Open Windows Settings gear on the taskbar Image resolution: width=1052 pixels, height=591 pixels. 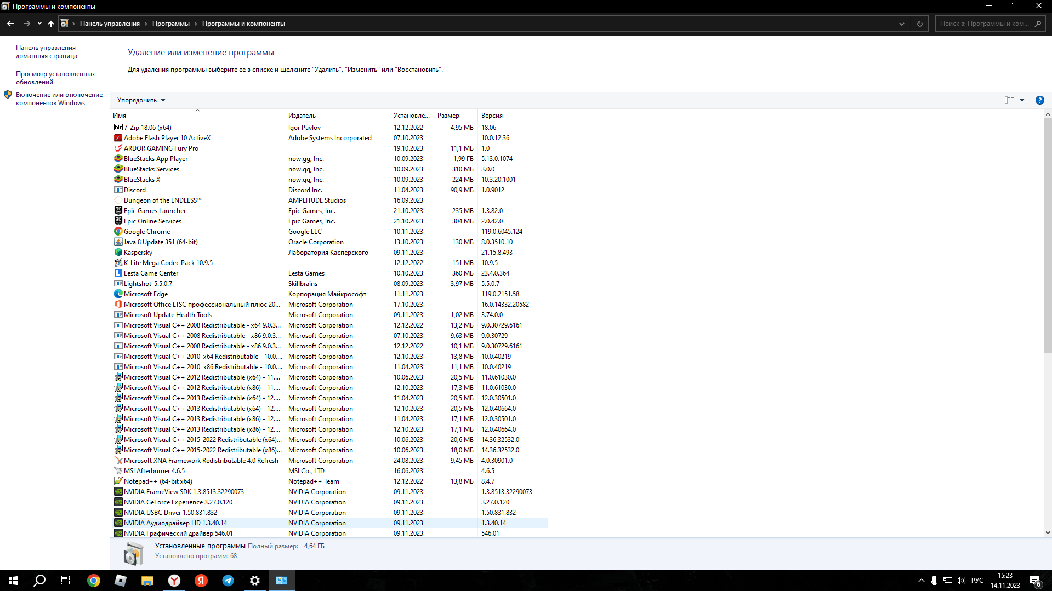coord(255,581)
